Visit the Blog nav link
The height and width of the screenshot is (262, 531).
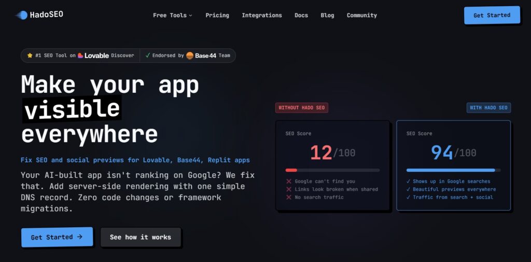click(327, 15)
